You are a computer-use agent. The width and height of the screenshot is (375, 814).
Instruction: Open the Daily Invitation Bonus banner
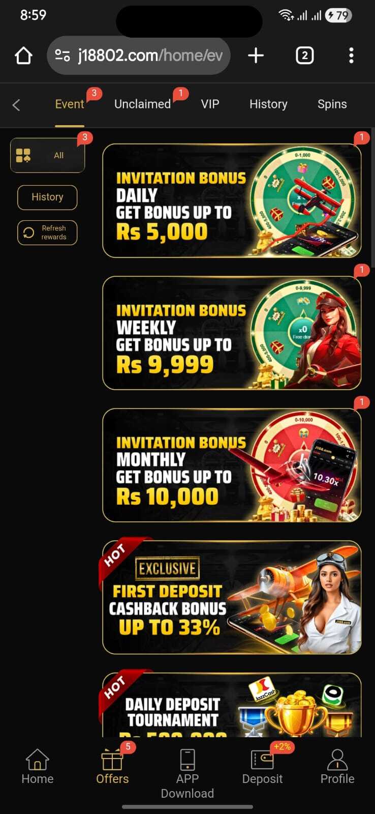point(232,200)
